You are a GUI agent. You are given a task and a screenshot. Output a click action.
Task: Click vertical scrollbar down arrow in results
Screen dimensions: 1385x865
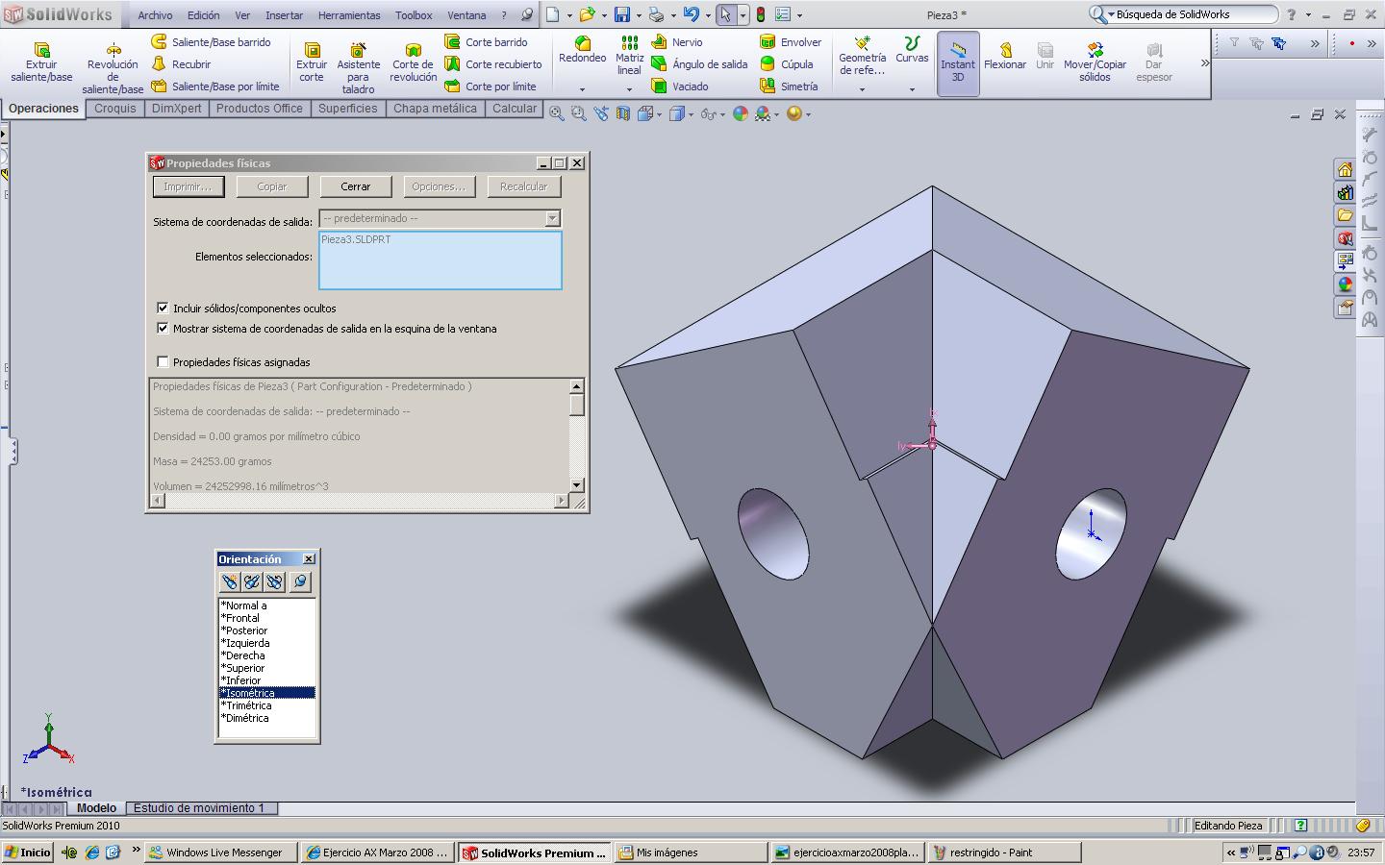click(x=577, y=485)
